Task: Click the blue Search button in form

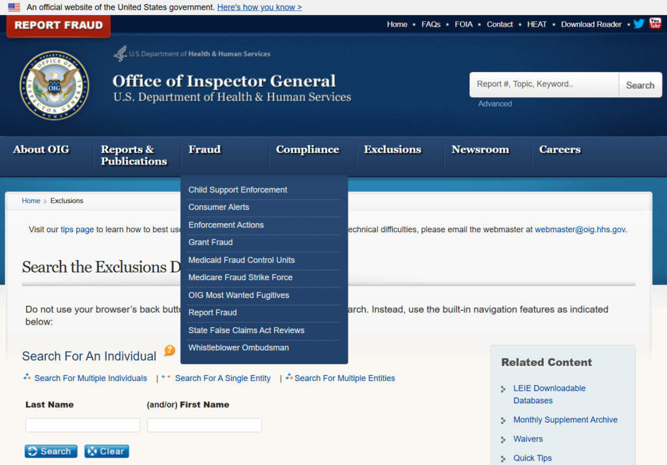Action: pyautogui.click(x=51, y=451)
